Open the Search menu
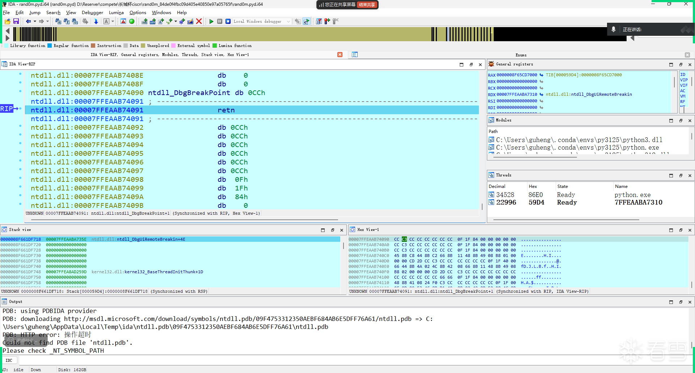The image size is (695, 373). point(53,13)
